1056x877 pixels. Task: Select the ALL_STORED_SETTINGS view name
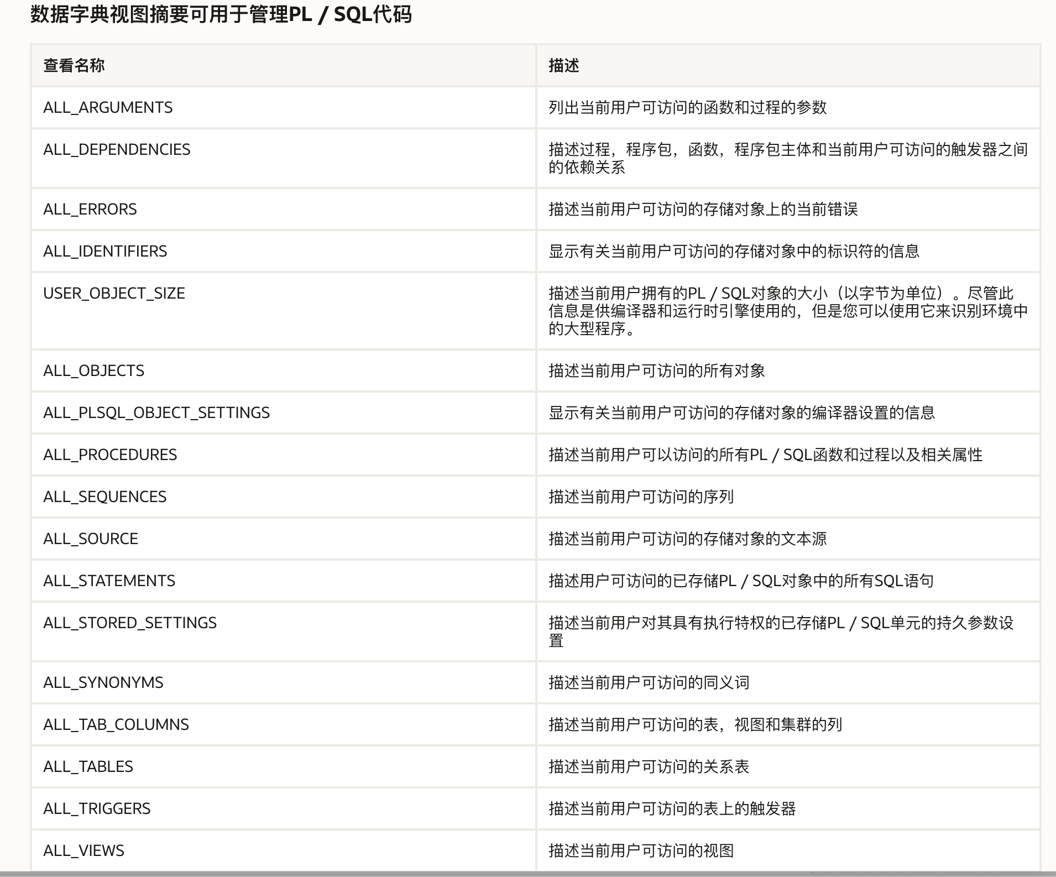click(x=130, y=623)
